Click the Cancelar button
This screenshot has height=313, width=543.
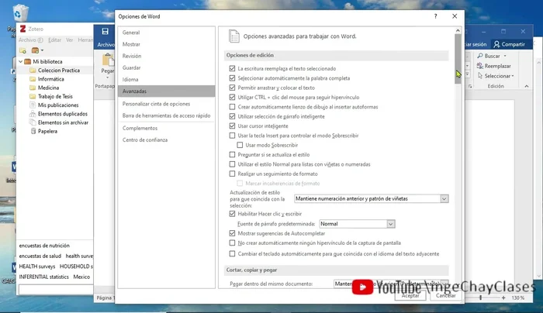pyautogui.click(x=444, y=295)
